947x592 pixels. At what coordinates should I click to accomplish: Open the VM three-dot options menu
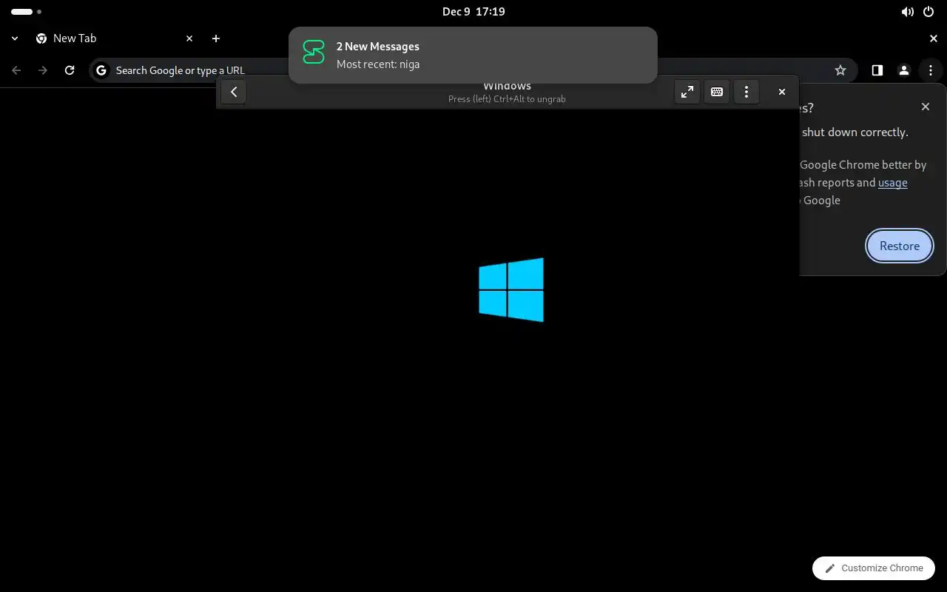click(x=747, y=92)
